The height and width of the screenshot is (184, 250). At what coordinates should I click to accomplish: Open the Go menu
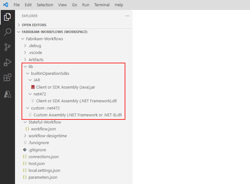pyautogui.click(x=74, y=5)
